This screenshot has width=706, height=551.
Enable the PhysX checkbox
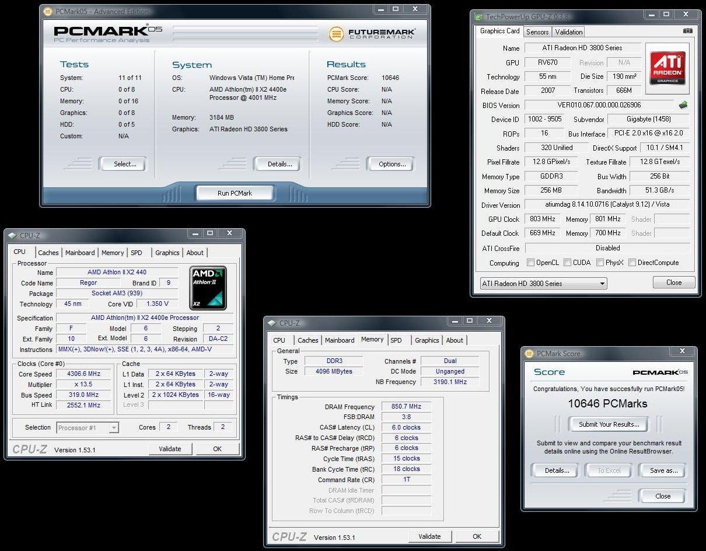click(600, 263)
